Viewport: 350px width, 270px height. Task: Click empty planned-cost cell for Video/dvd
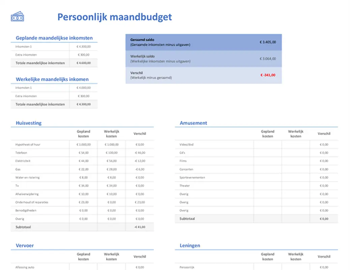(x=268, y=144)
